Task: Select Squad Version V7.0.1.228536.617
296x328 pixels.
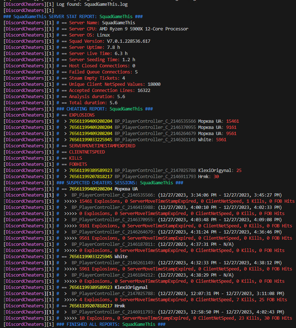Action: point(128,41)
